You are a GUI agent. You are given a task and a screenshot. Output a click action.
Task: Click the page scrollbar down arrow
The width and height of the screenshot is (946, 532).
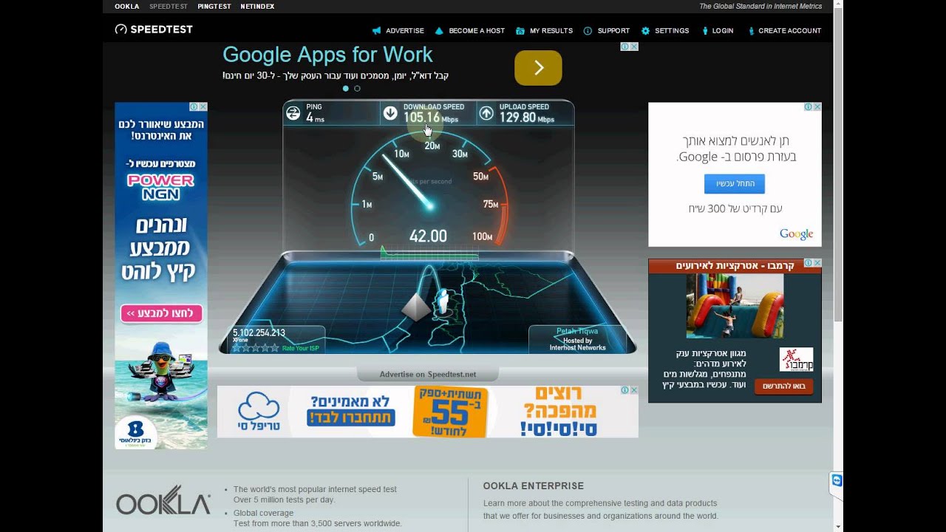837,526
